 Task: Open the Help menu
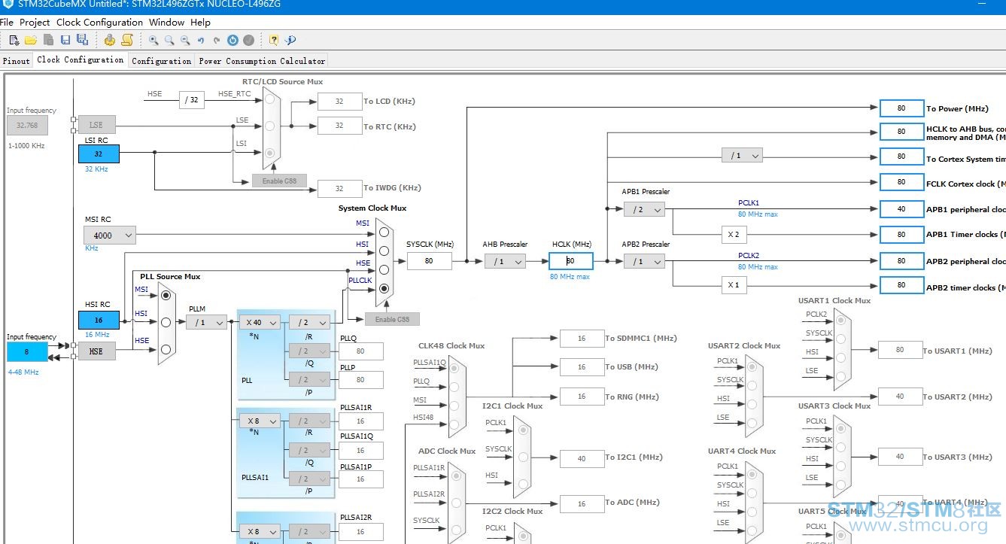(201, 23)
